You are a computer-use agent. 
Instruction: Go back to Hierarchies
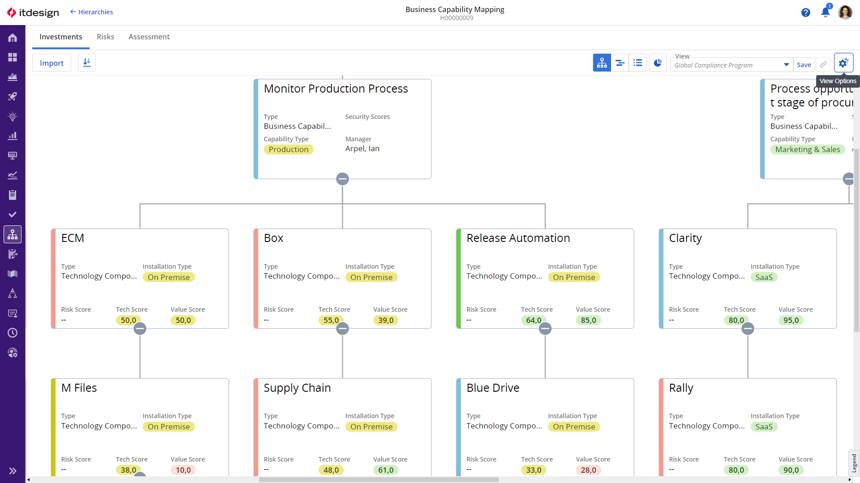click(x=91, y=12)
